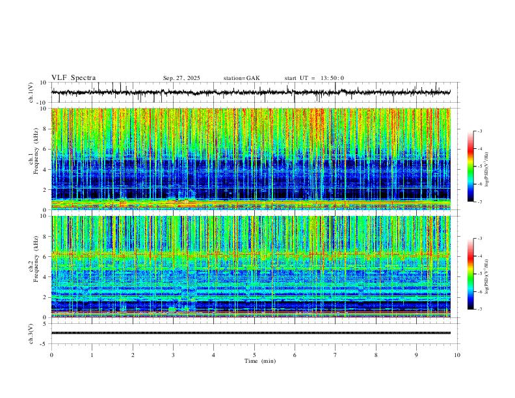Click the 'station=GAK' label

[x=241, y=78]
